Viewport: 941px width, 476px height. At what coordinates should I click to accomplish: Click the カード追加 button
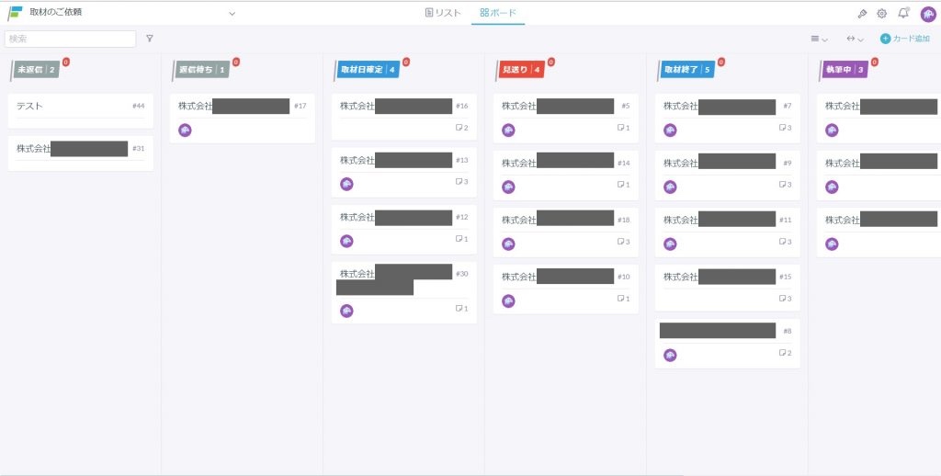(904, 39)
